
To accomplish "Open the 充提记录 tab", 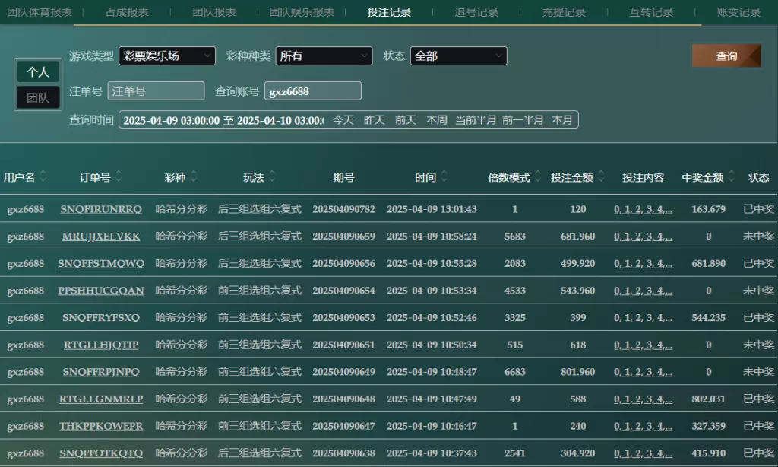I will tap(564, 12).
